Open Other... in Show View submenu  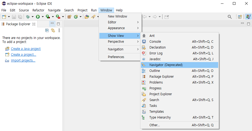click(x=180, y=125)
